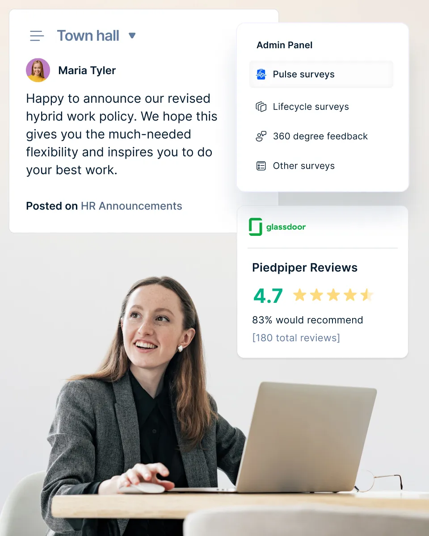
Task: Open 360 degree feedback item
Action: (321, 136)
